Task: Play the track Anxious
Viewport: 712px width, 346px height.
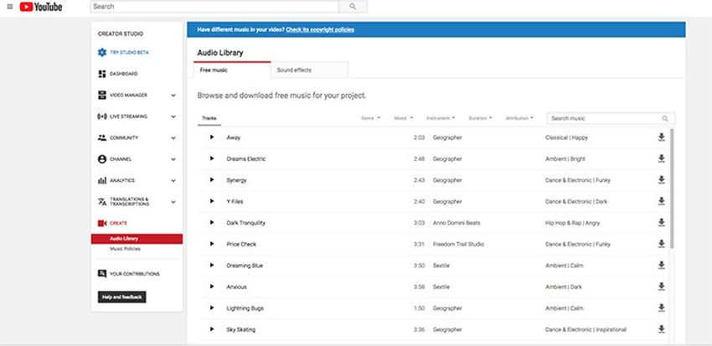Action: click(212, 287)
